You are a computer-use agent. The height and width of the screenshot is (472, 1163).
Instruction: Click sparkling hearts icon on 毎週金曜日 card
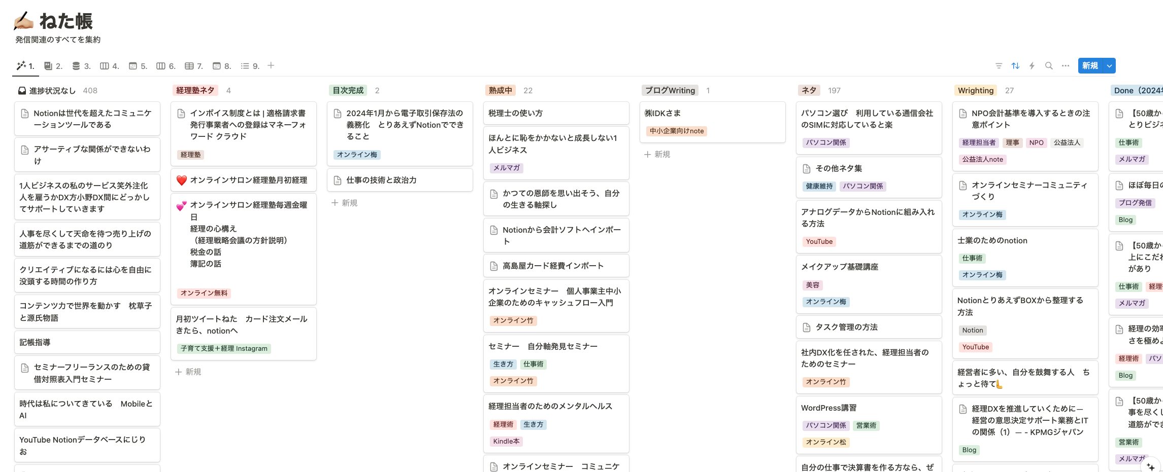(182, 206)
